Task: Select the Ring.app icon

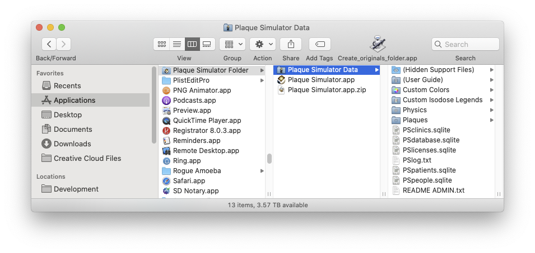Action: (x=166, y=160)
